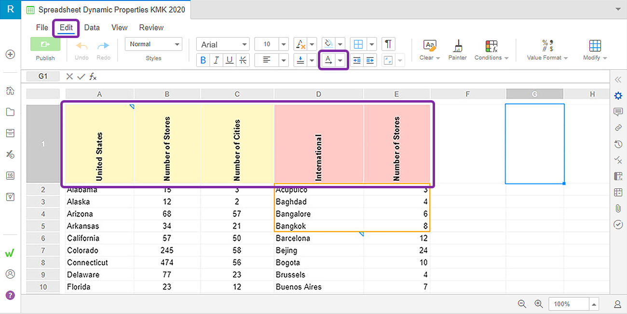Open the Data menu
This screenshot has height=314, width=627.
tap(92, 27)
